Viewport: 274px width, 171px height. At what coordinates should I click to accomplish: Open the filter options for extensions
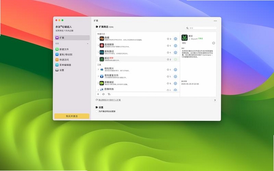tap(109, 94)
